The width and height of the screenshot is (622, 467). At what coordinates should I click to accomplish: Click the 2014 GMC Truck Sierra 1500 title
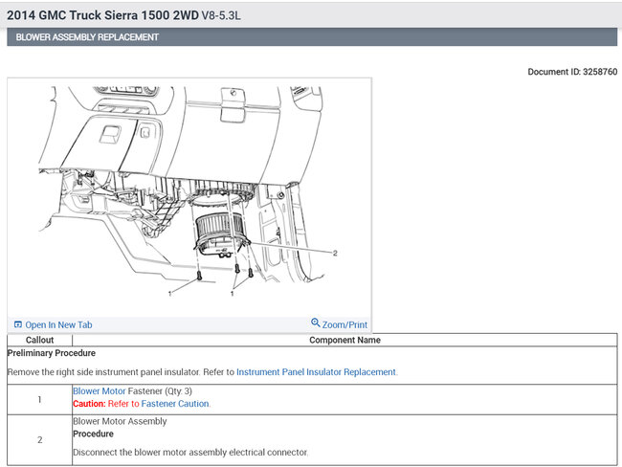pyautogui.click(x=123, y=15)
